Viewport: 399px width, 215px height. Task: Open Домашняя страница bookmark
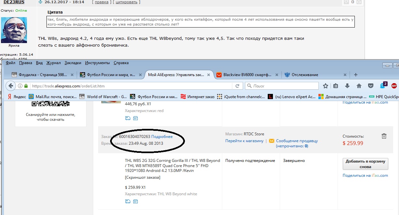click(342, 96)
